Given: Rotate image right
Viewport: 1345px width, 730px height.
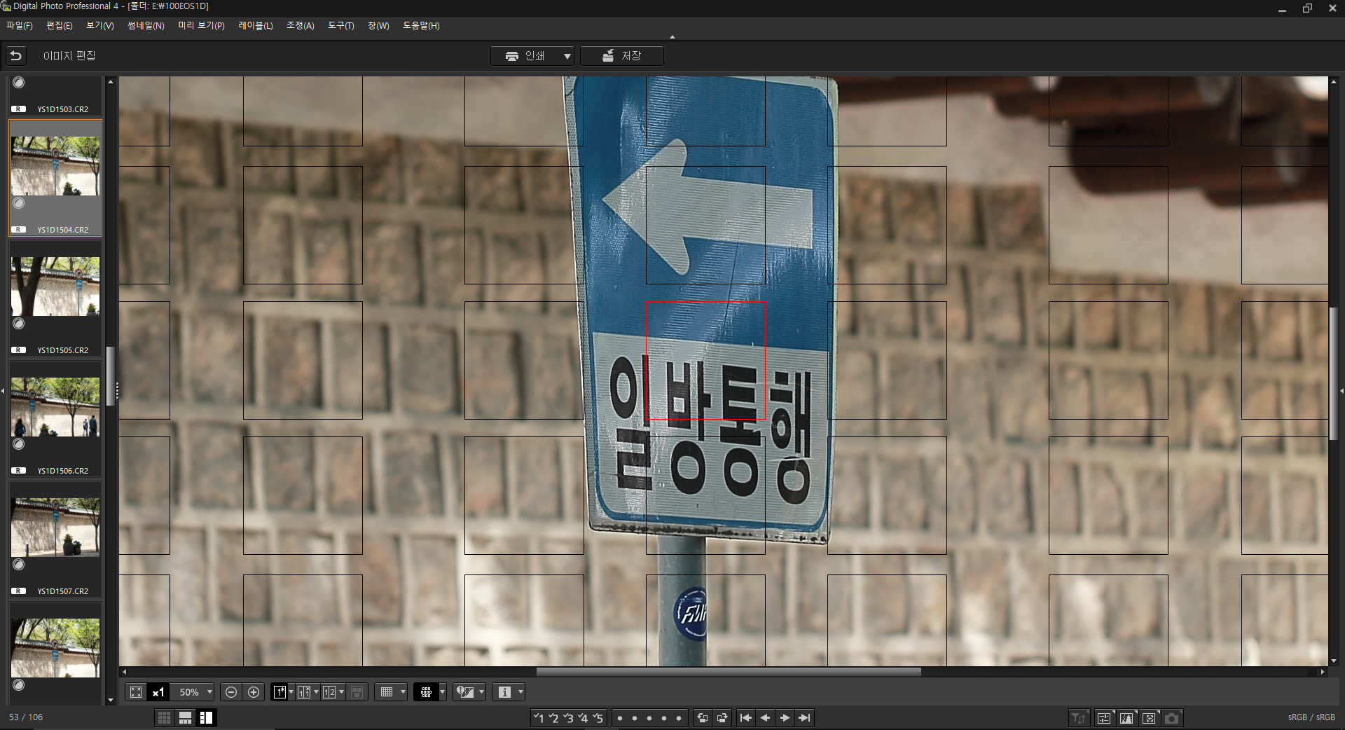Looking at the screenshot, I should [722, 717].
